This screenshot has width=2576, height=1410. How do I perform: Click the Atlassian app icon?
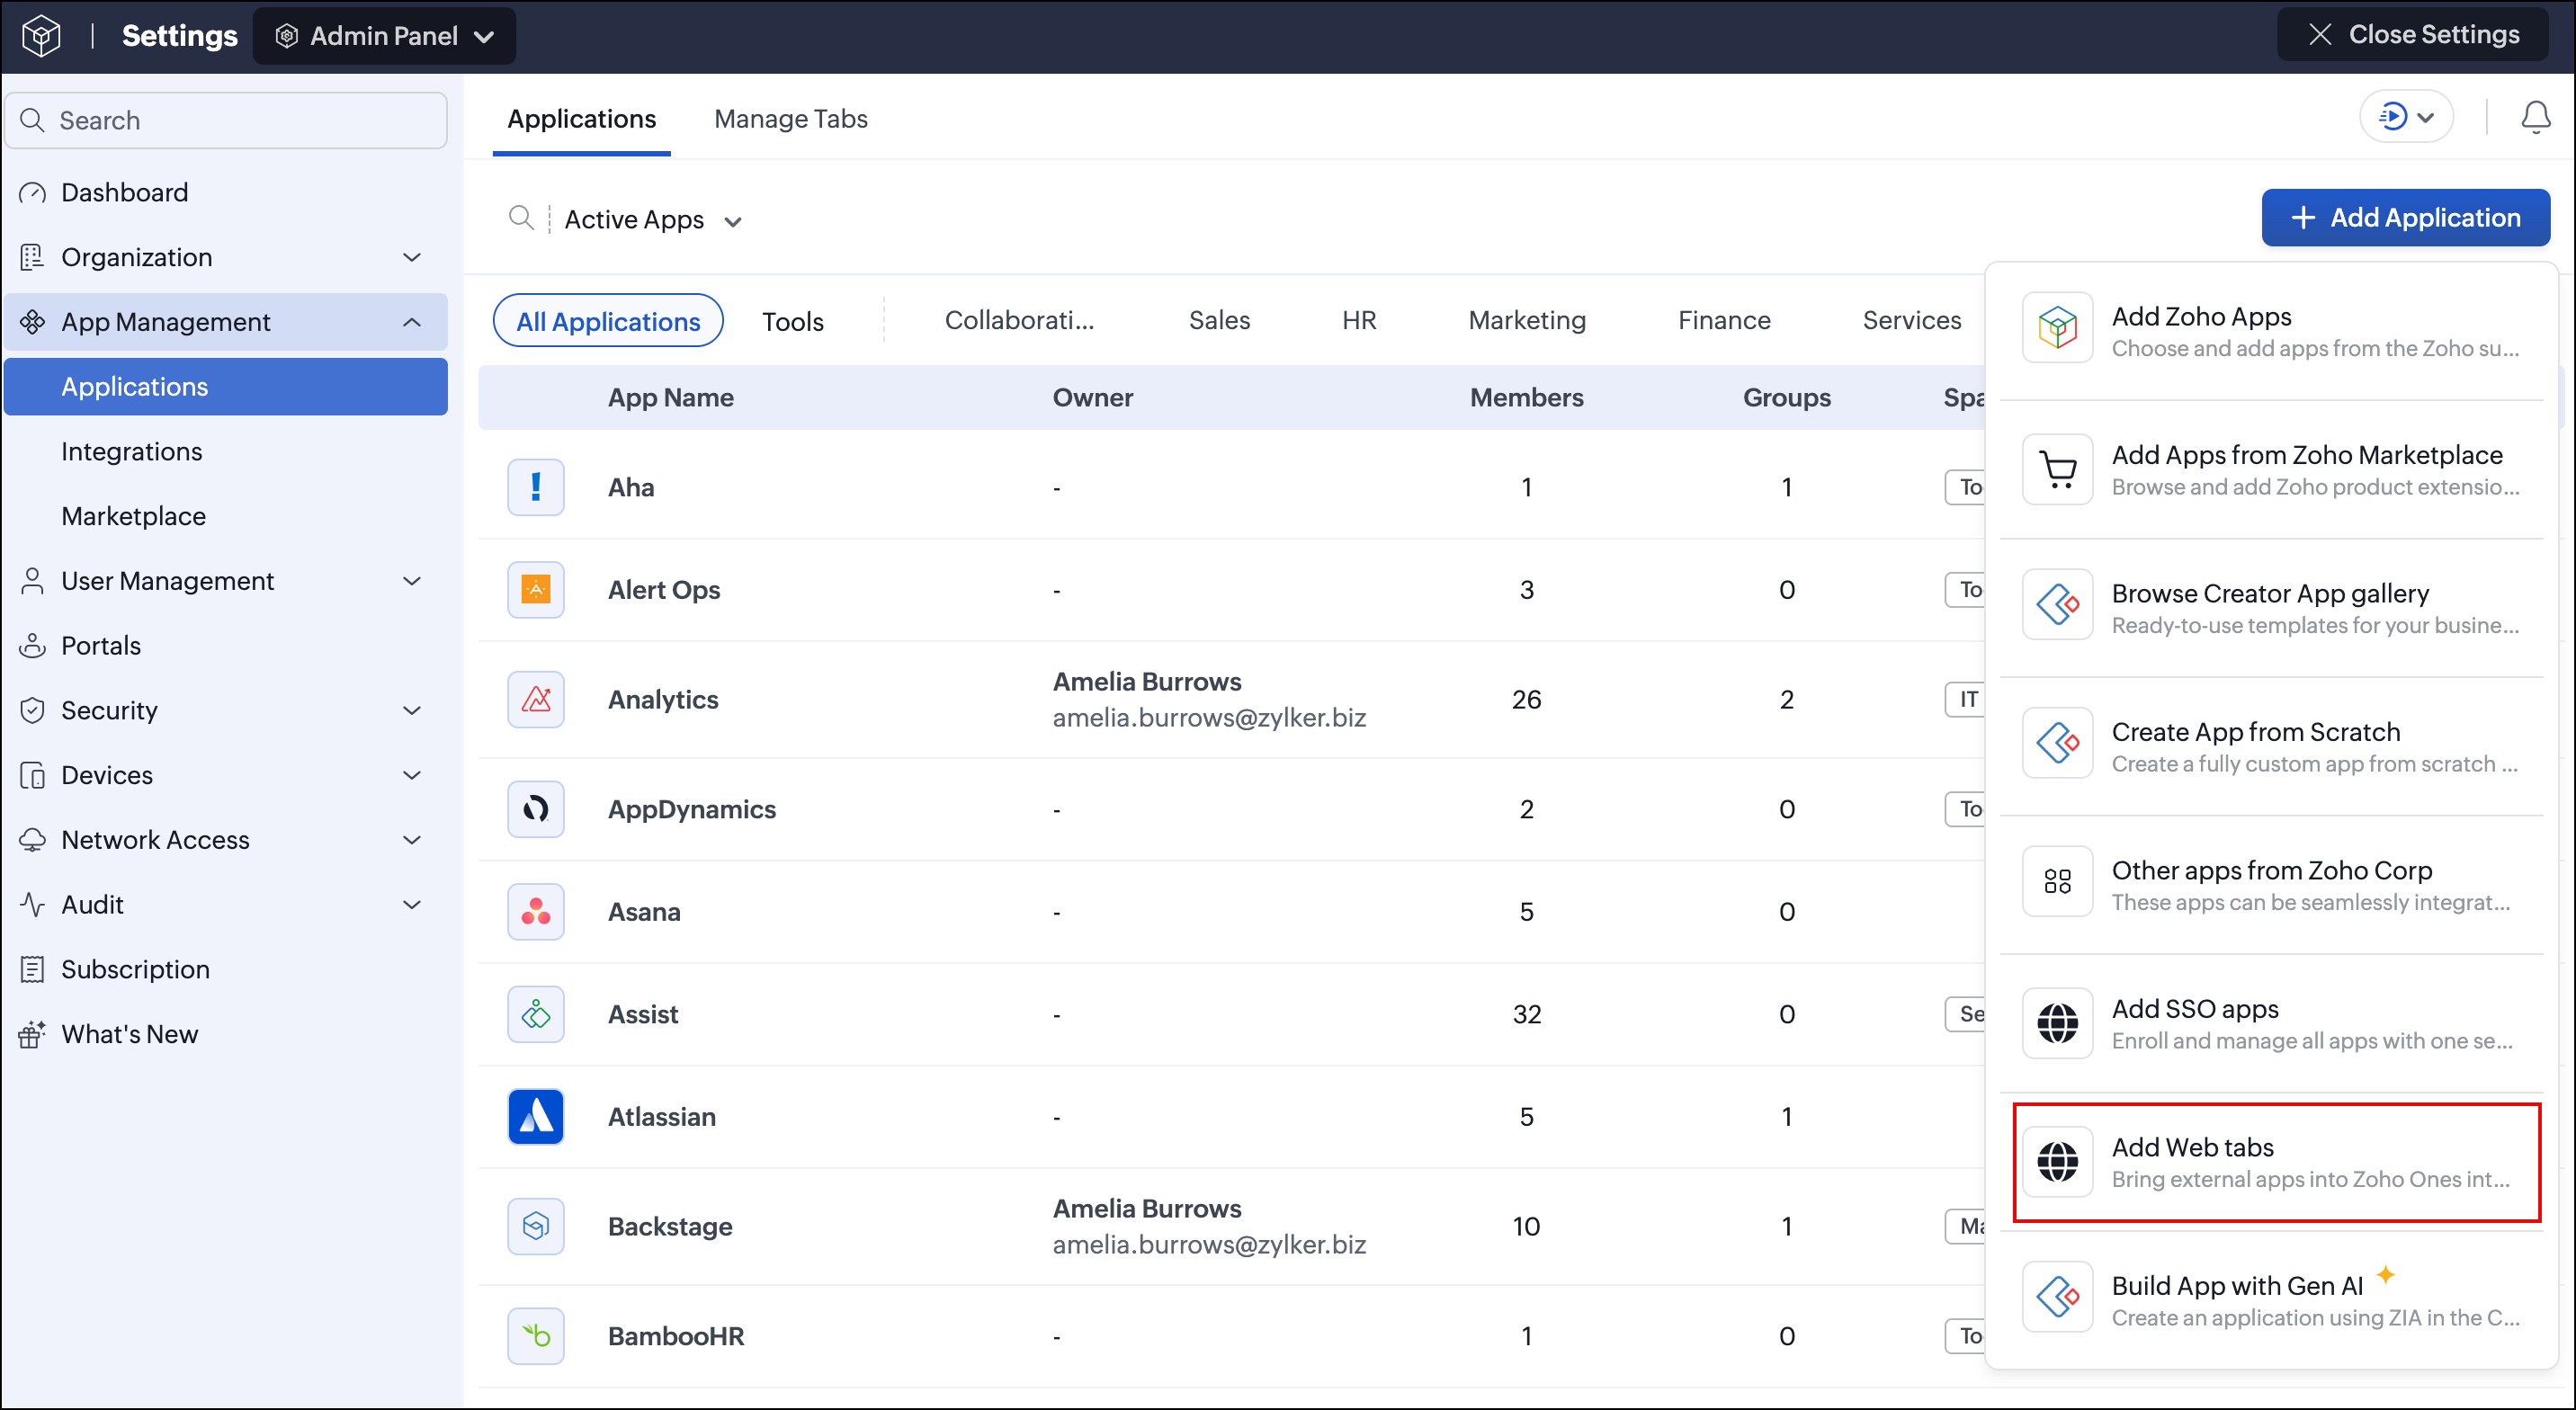coord(536,1116)
